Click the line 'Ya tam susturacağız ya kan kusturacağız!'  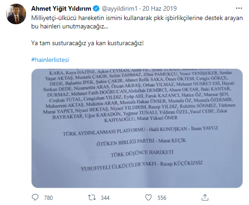point(87,43)
